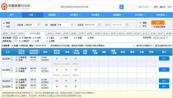Click the blue search magnifier button
The image size is (173, 98).
pos(121,7)
